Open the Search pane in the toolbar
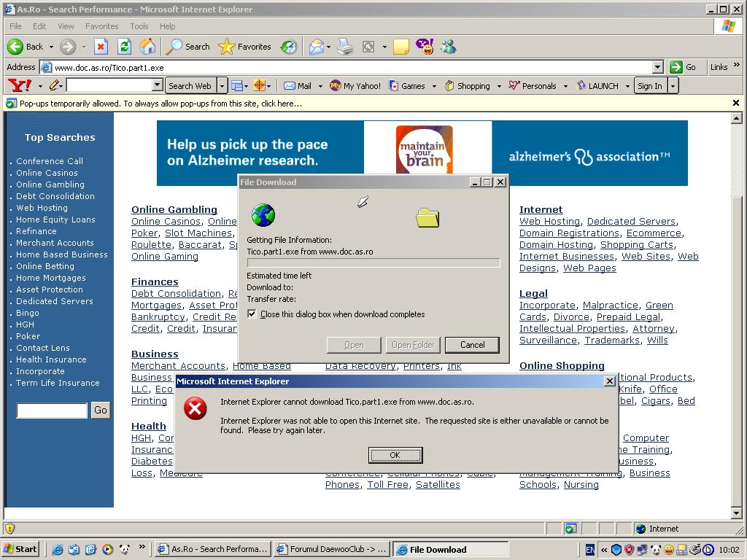This screenshot has height=560, width=747. pyautogui.click(x=187, y=46)
